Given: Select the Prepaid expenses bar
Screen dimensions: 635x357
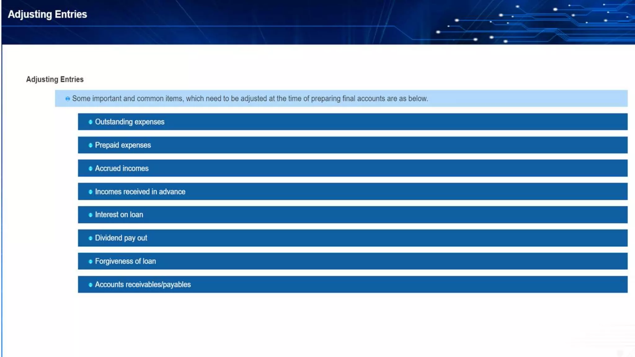Looking at the screenshot, I should pyautogui.click(x=352, y=145).
